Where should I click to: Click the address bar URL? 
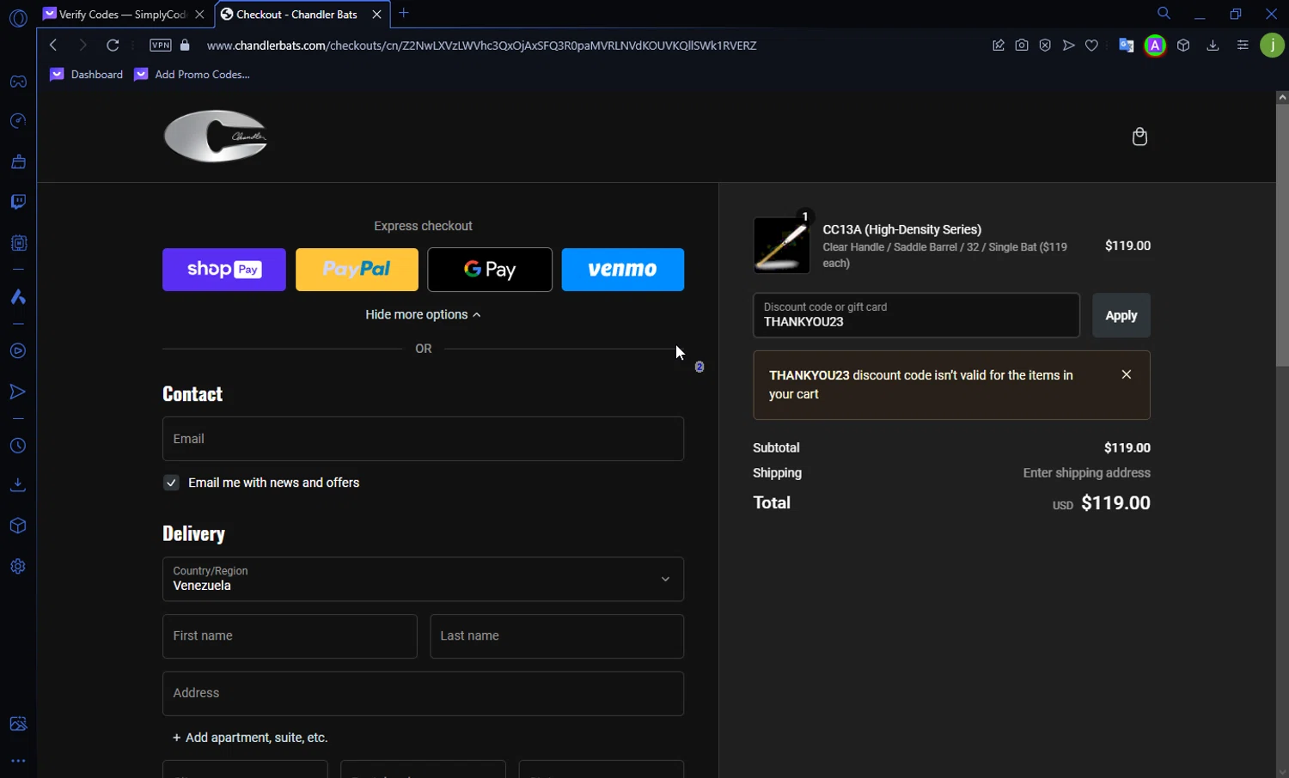pyautogui.click(x=481, y=46)
